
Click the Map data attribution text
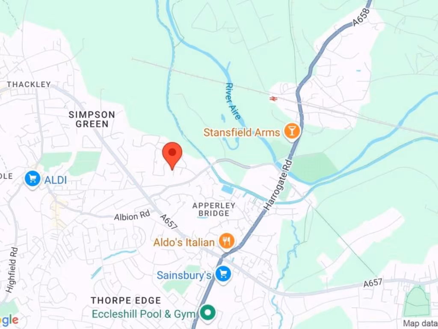tap(420, 323)
